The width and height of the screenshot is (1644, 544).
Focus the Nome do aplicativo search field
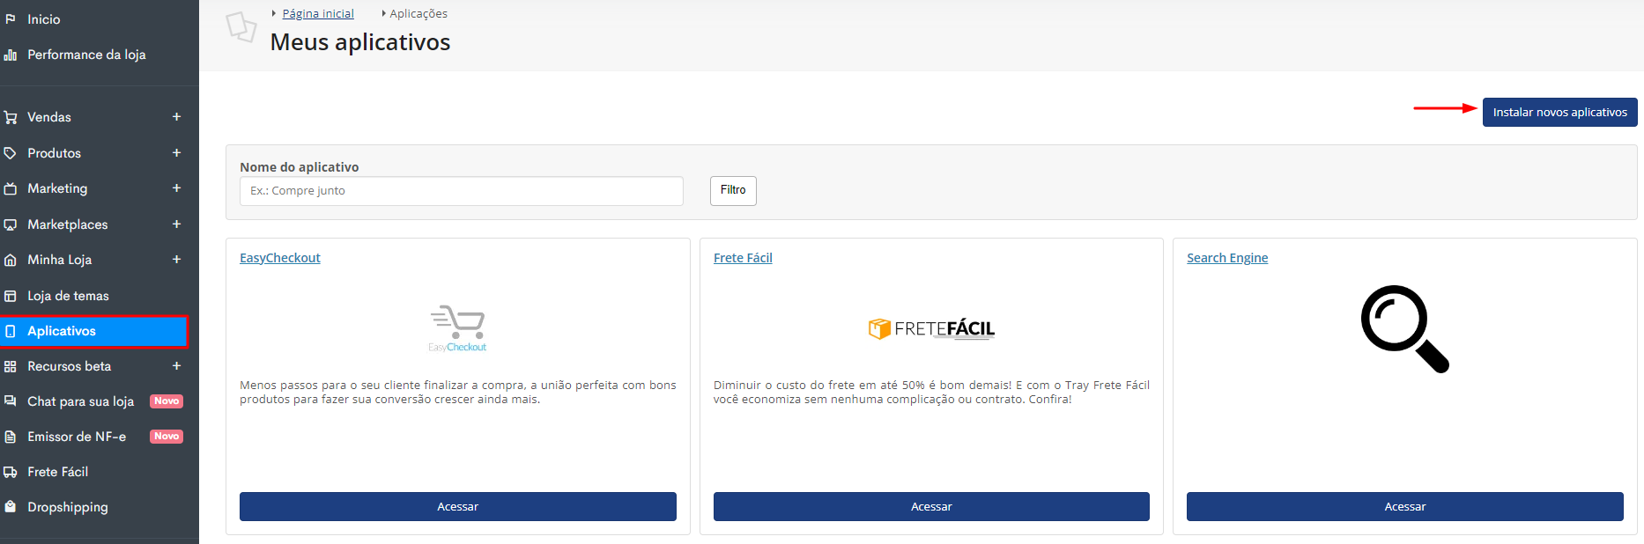(x=461, y=191)
